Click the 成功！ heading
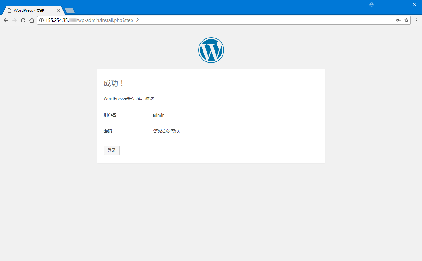The image size is (422, 261). (x=114, y=83)
